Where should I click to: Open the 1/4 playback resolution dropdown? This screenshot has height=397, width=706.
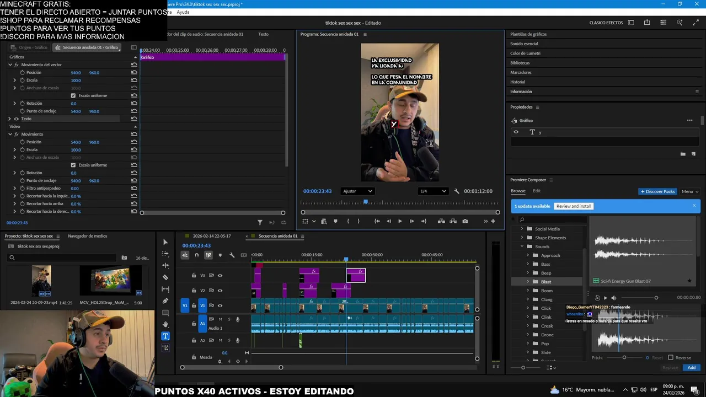(x=432, y=191)
